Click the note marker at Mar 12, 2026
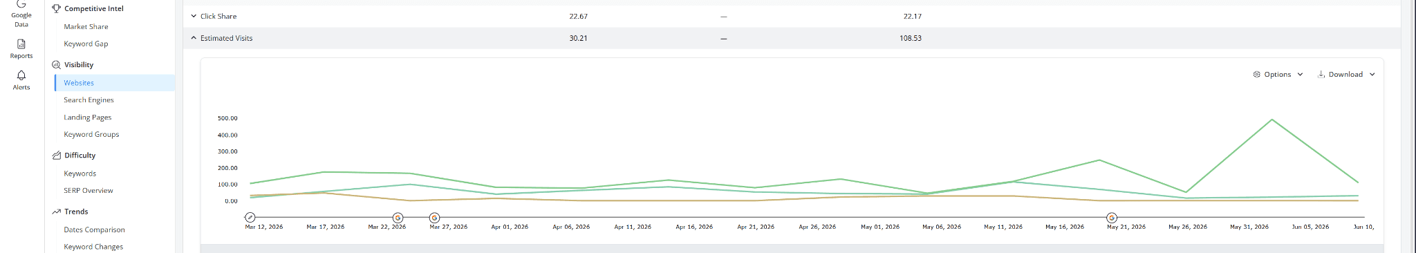 [x=250, y=218]
